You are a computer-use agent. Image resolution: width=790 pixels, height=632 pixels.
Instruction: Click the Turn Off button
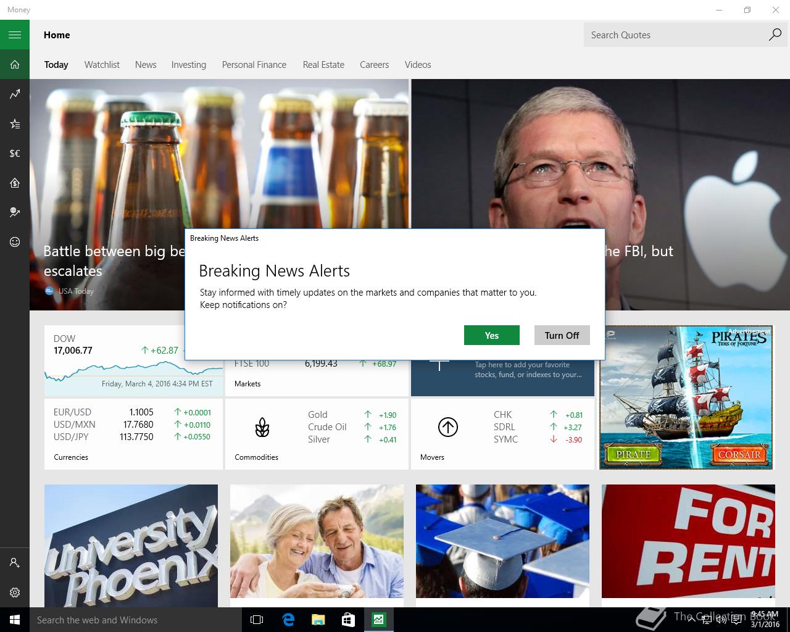click(562, 335)
